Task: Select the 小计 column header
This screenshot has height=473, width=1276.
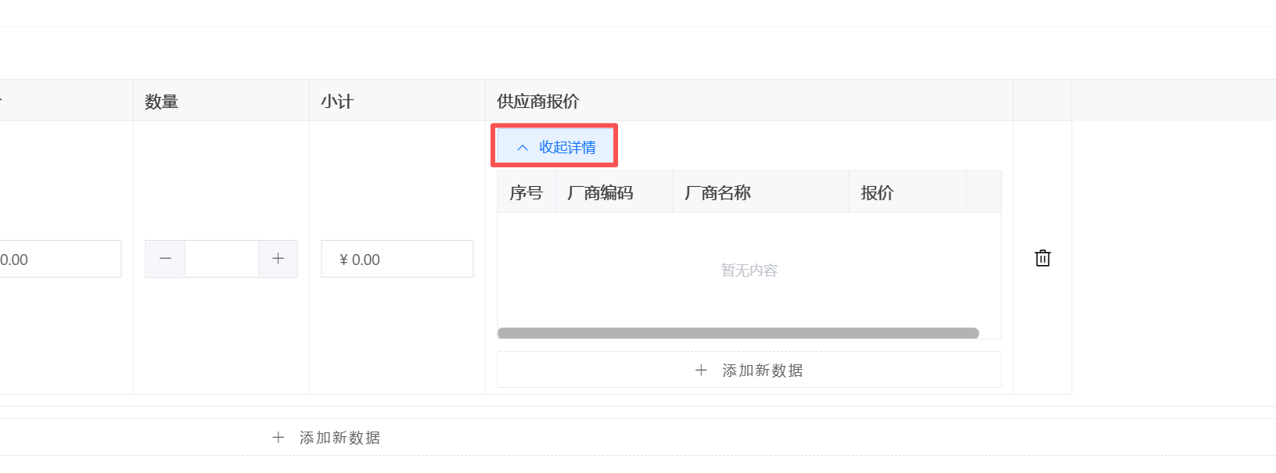Action: click(337, 101)
